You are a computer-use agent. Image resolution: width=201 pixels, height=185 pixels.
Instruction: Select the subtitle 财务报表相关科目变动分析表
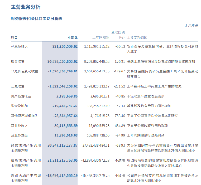(37, 19)
